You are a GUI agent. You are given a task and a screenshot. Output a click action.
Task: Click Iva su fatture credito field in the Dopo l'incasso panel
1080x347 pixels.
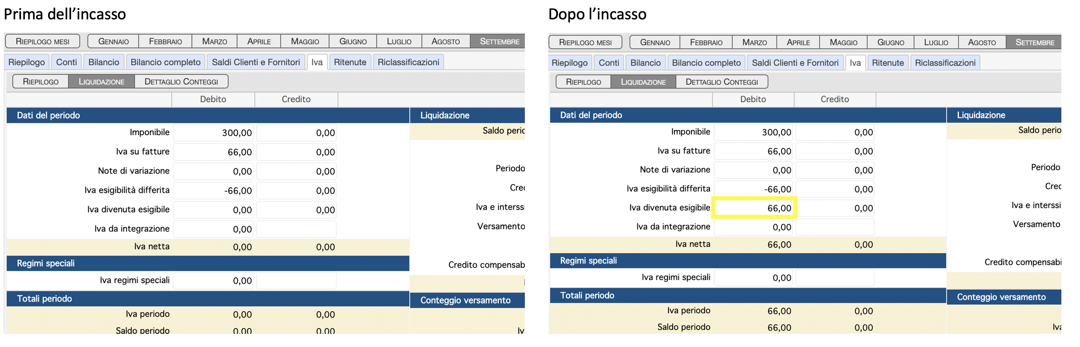click(x=835, y=151)
